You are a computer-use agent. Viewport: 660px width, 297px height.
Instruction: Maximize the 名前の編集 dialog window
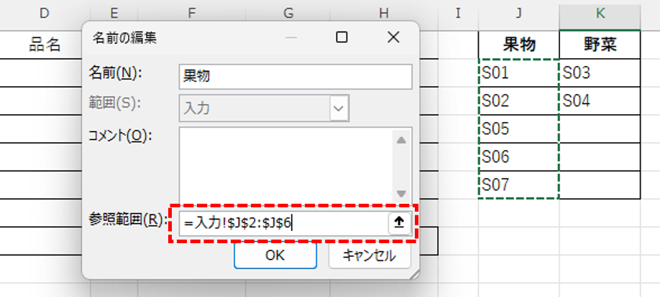tap(342, 38)
